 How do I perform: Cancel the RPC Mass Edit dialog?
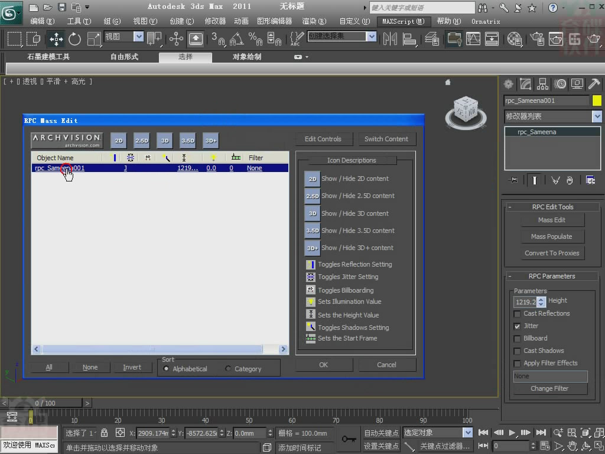coord(386,365)
